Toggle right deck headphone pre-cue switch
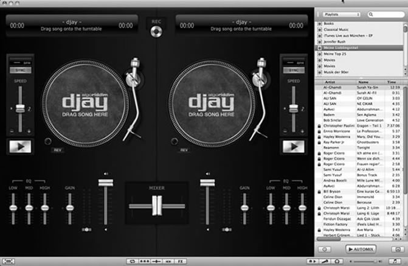The image size is (408, 266). [227, 229]
